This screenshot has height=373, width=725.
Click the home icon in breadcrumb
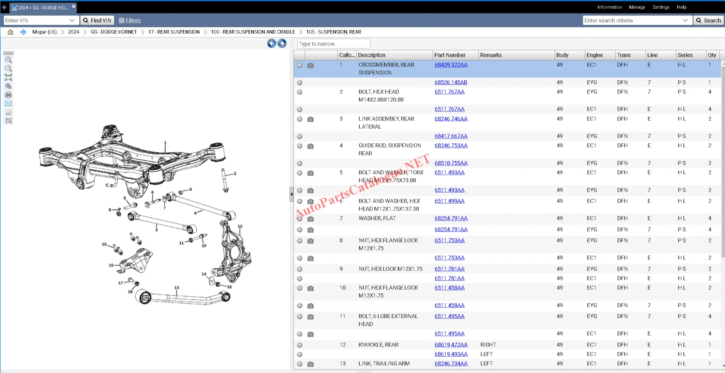10,32
